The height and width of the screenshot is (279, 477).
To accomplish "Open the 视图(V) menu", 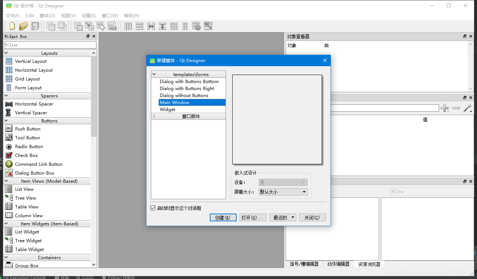I will (x=68, y=16).
